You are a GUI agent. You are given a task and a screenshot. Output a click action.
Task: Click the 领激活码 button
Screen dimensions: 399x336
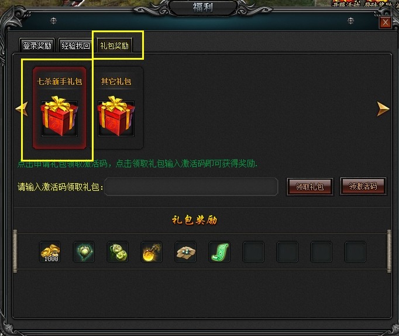point(363,186)
